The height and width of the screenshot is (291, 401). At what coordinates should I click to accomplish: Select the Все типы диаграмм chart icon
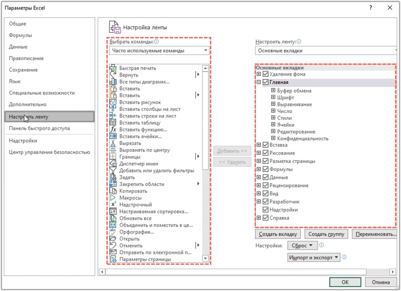(x=113, y=82)
